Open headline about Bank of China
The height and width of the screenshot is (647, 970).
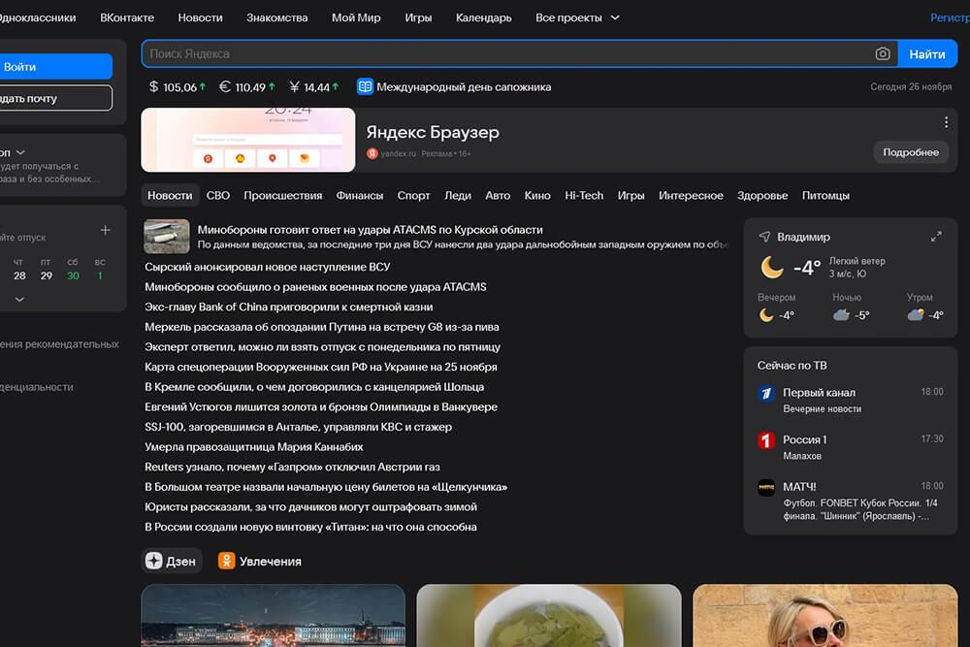(288, 307)
